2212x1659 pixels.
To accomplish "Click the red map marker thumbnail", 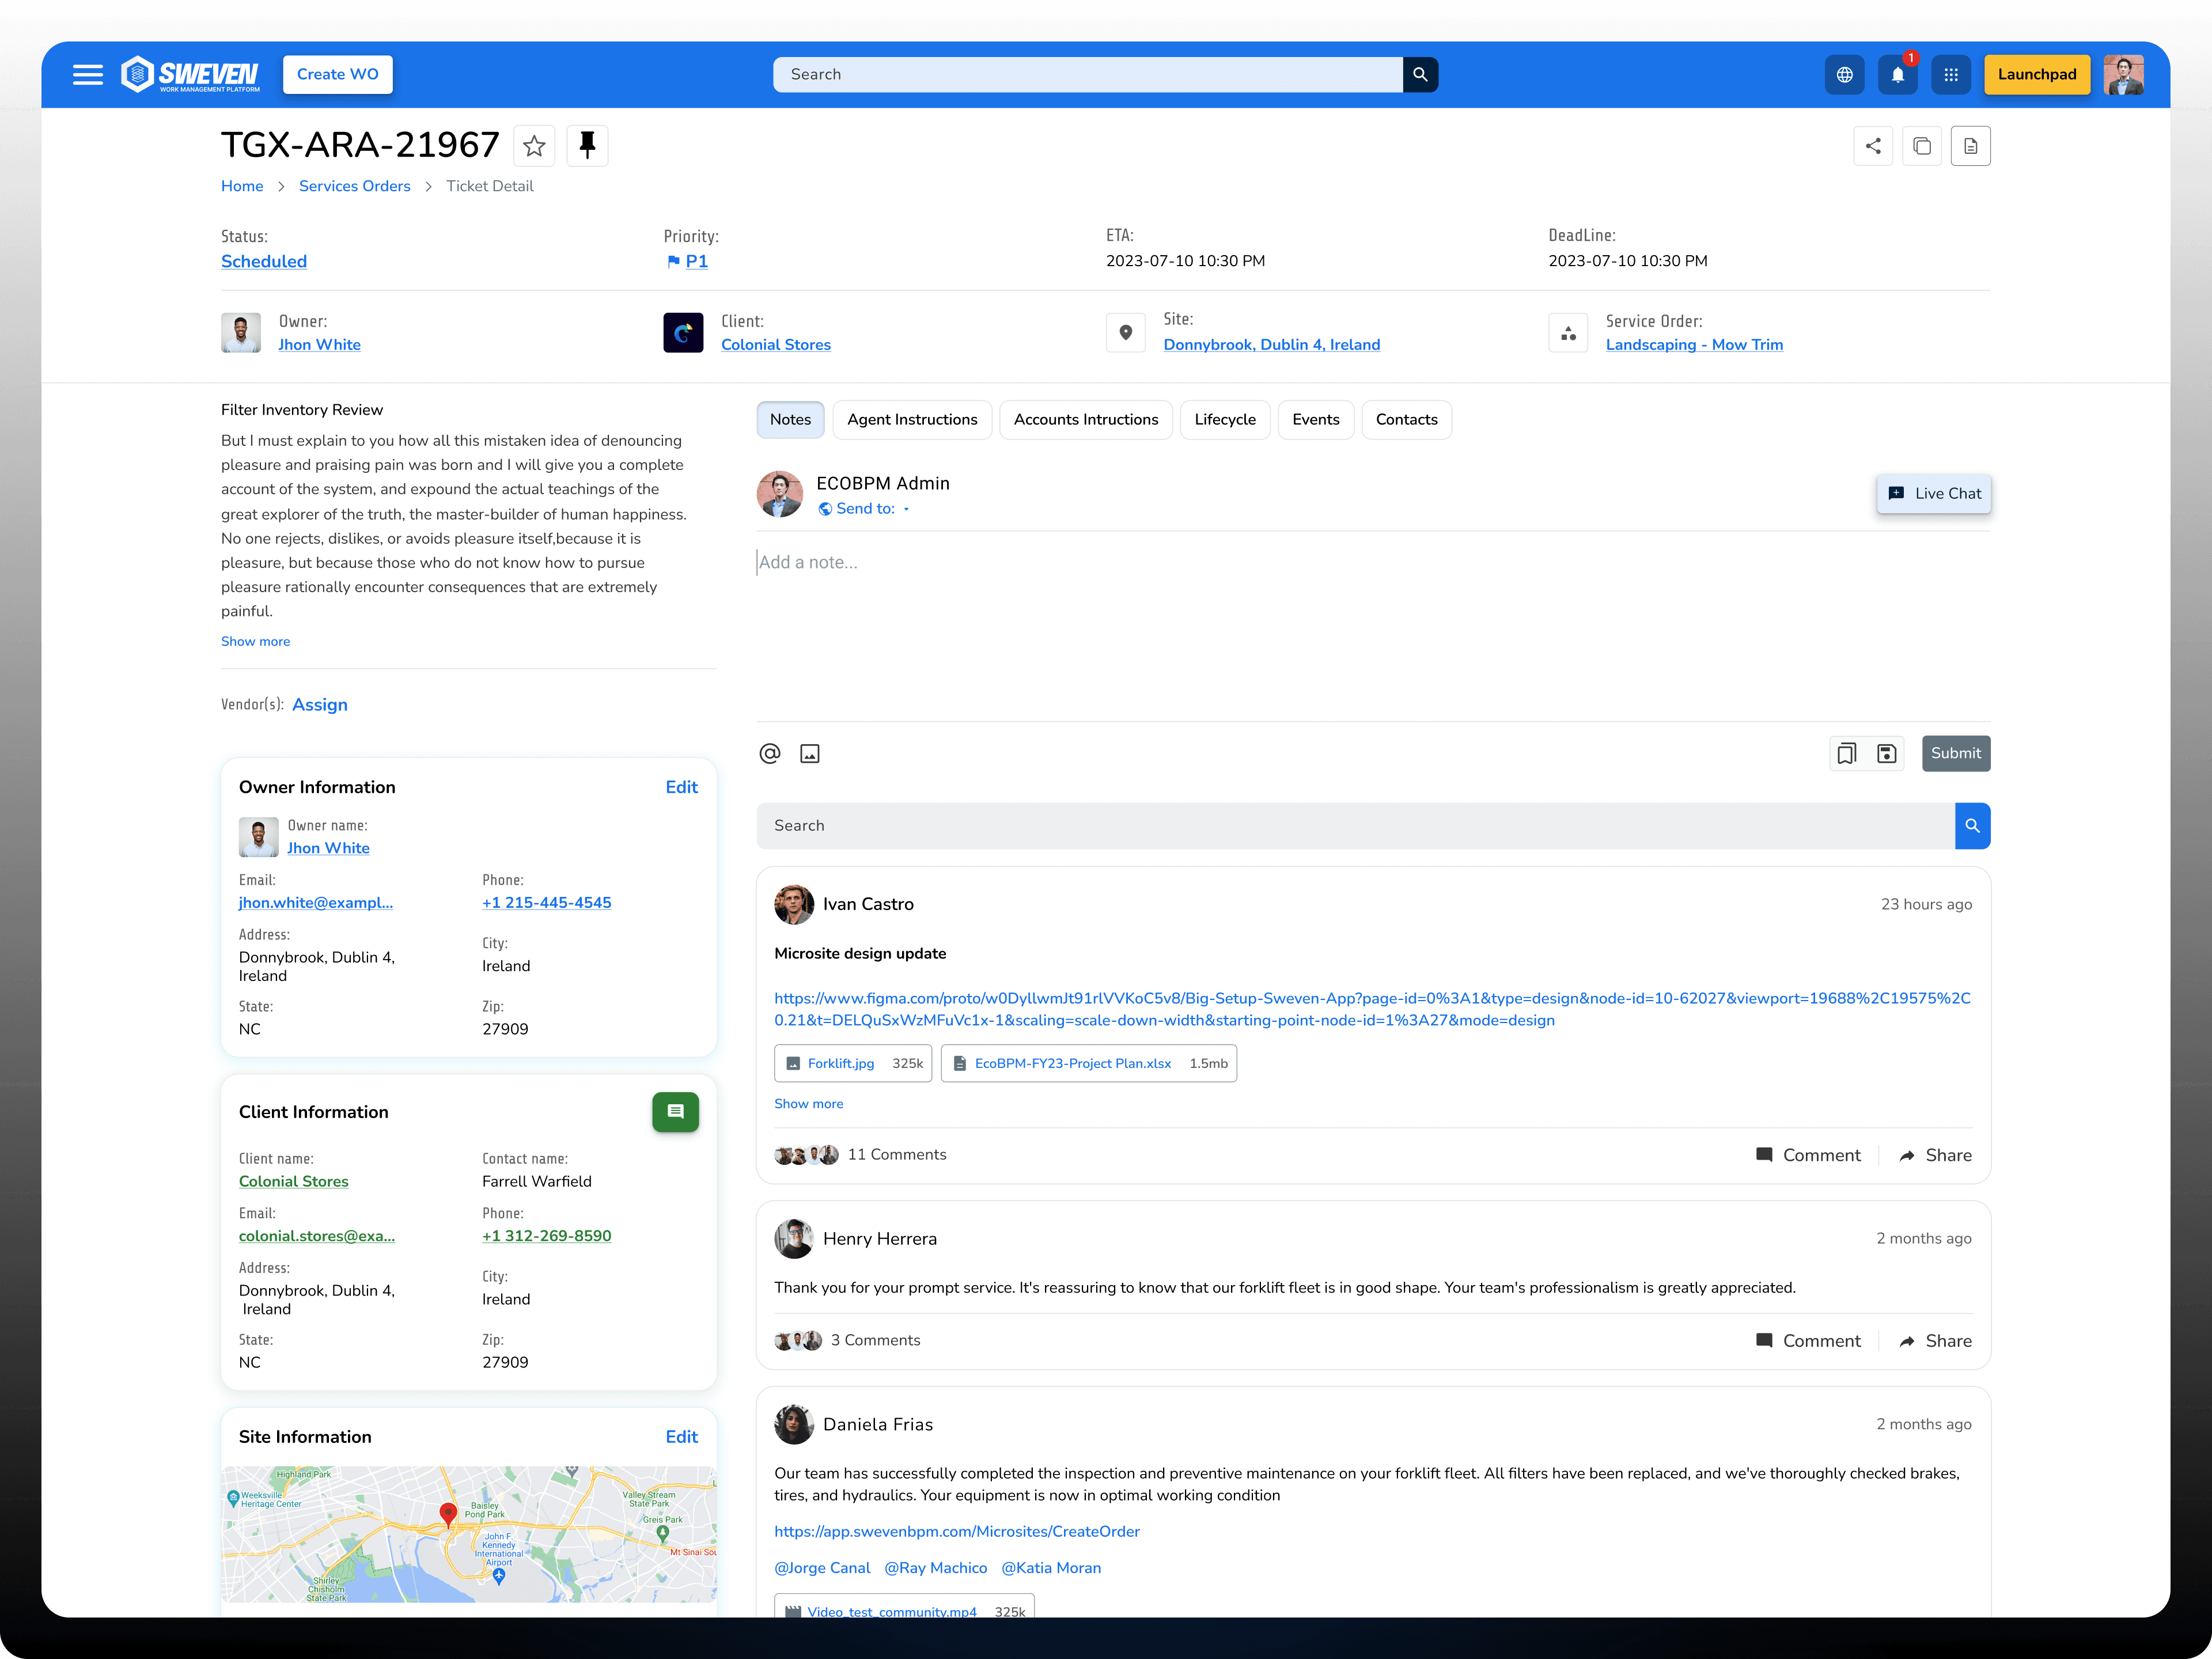I will (x=448, y=1514).
